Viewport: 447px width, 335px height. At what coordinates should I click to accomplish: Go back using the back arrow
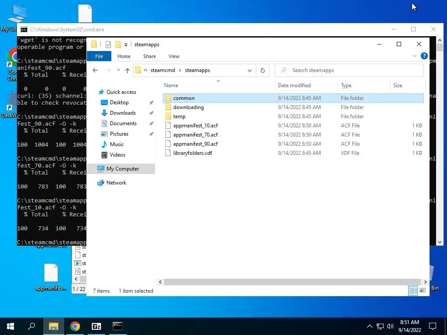coord(95,70)
